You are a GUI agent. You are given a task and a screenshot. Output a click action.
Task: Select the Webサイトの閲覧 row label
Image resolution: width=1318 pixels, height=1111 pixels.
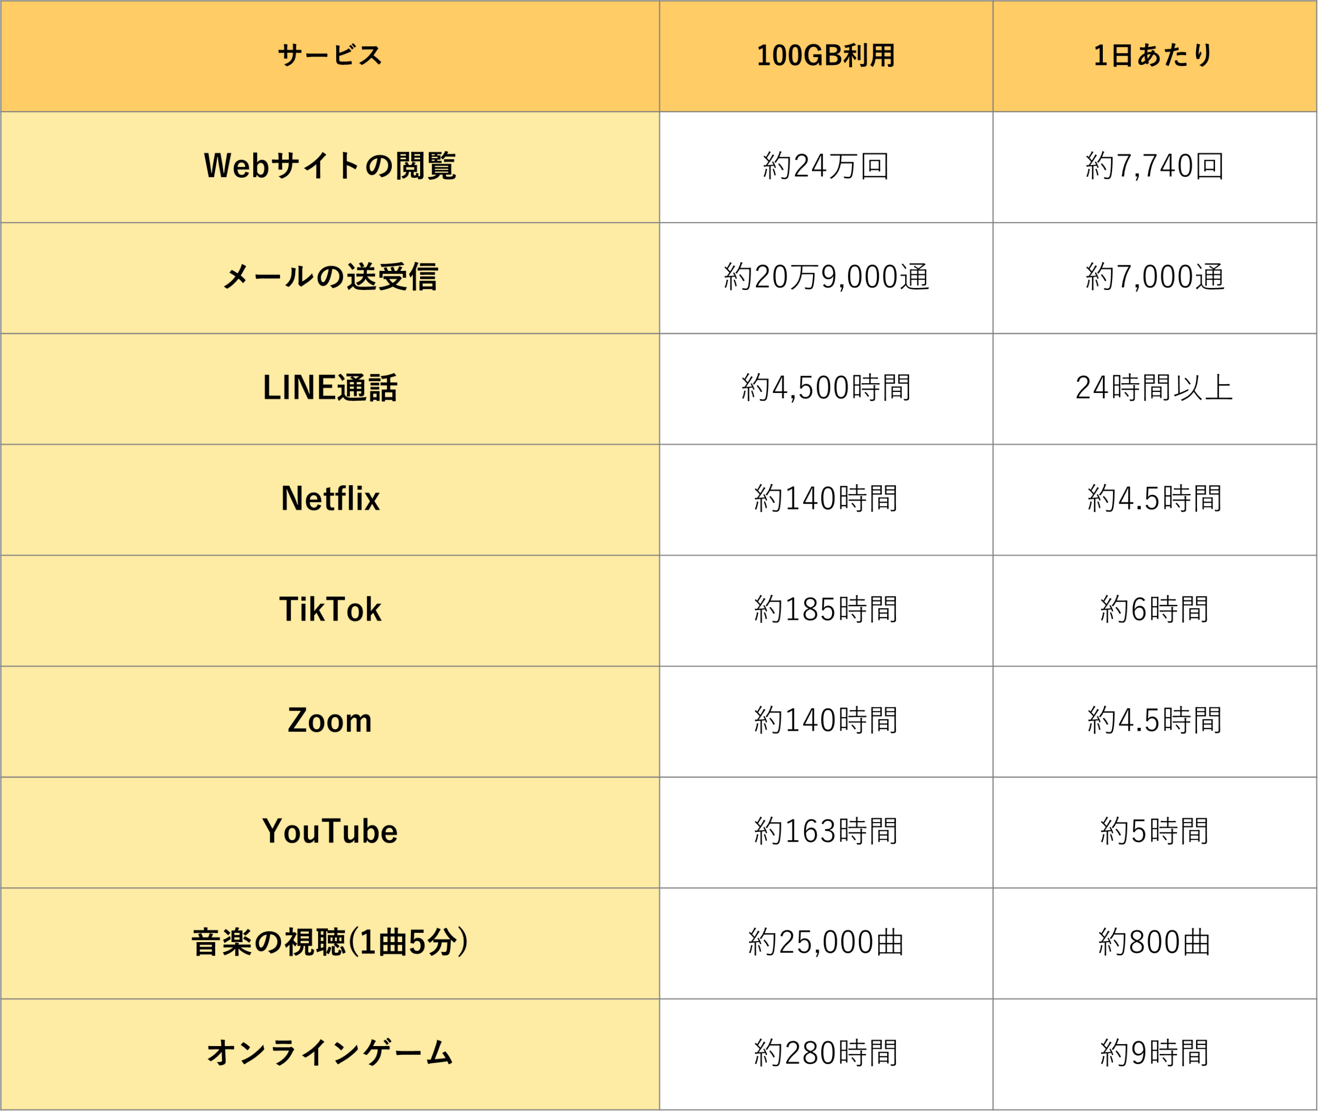tap(330, 166)
